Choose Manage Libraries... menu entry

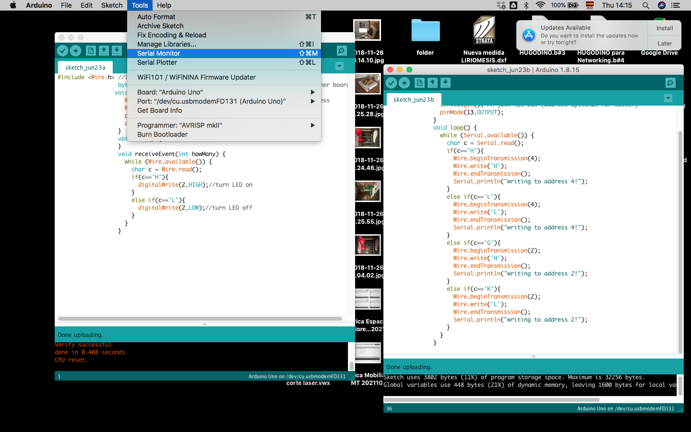pyautogui.click(x=167, y=44)
